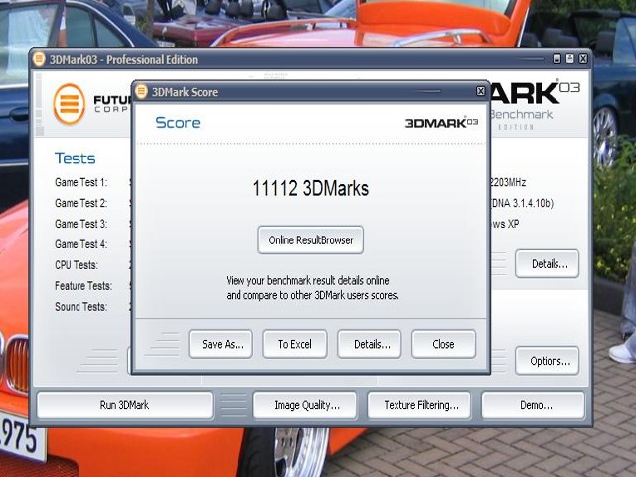Open Image Quality... in the main window
Viewport: 636px width, 477px height.
point(305,405)
